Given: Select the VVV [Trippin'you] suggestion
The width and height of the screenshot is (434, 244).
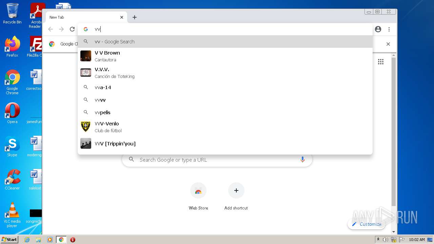Looking at the screenshot, I should click(225, 144).
